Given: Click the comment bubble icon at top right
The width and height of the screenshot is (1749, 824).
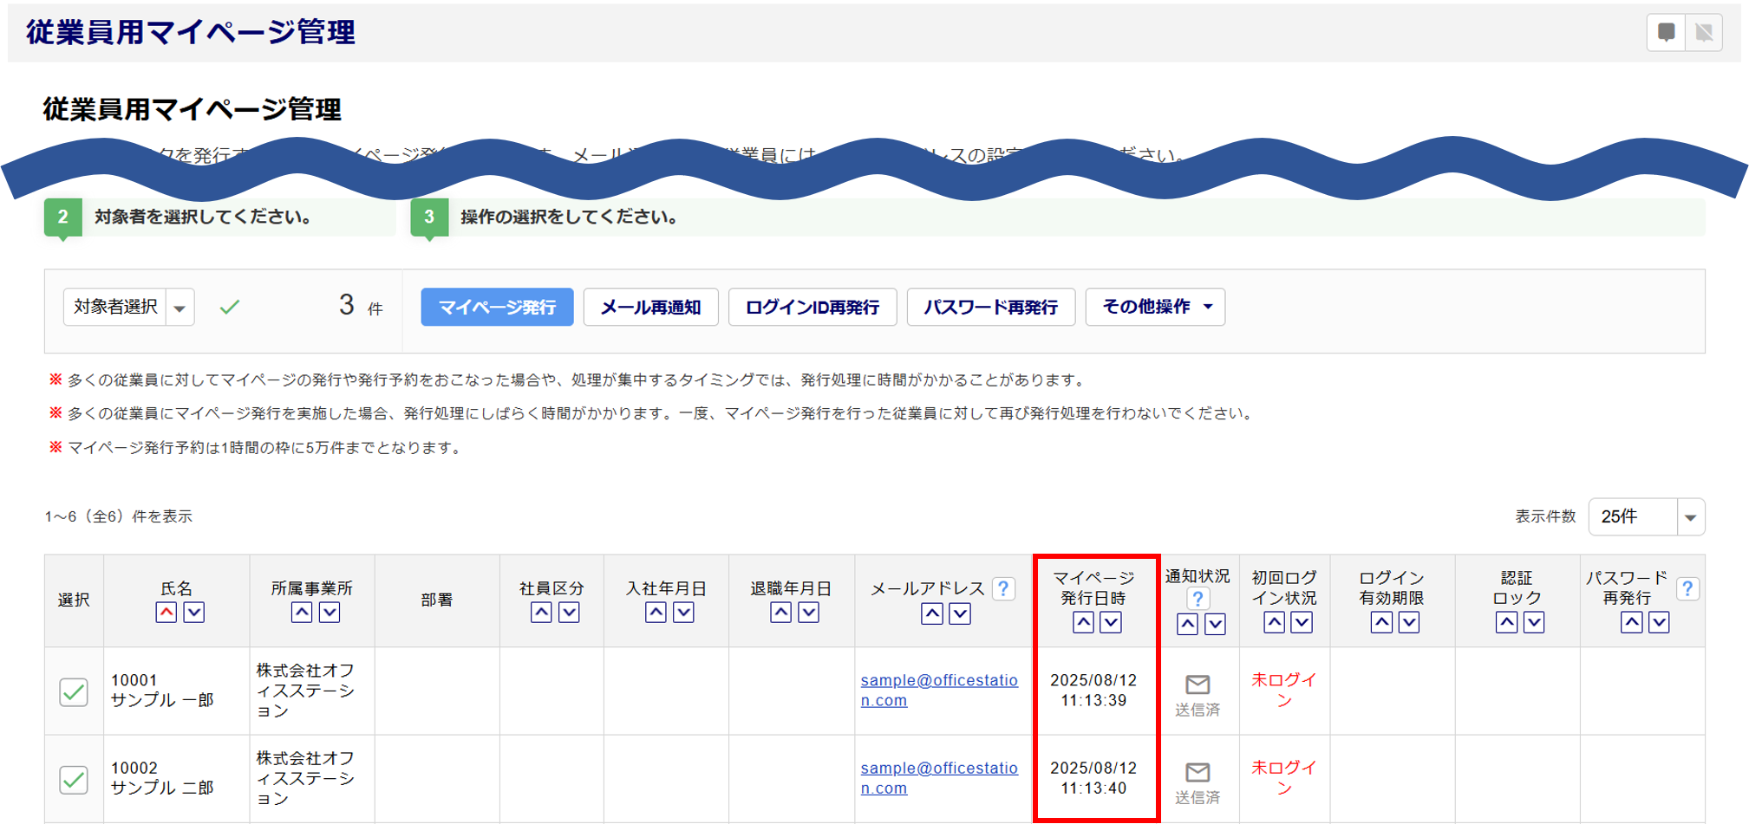Looking at the screenshot, I should point(1666,33).
